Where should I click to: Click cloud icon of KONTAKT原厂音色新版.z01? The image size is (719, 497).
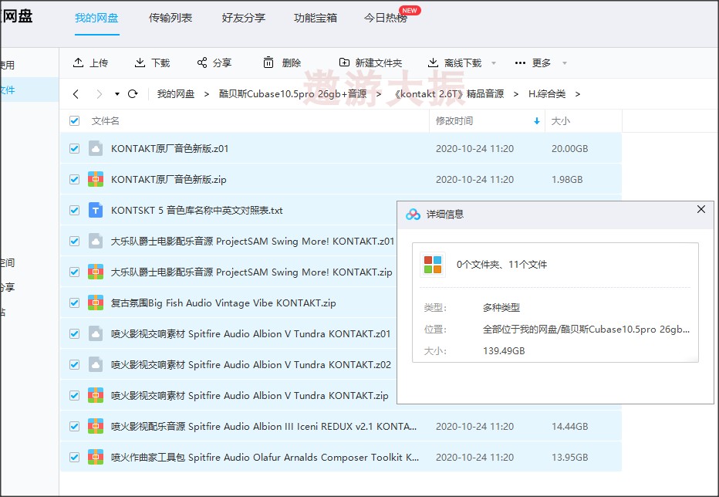click(x=96, y=149)
